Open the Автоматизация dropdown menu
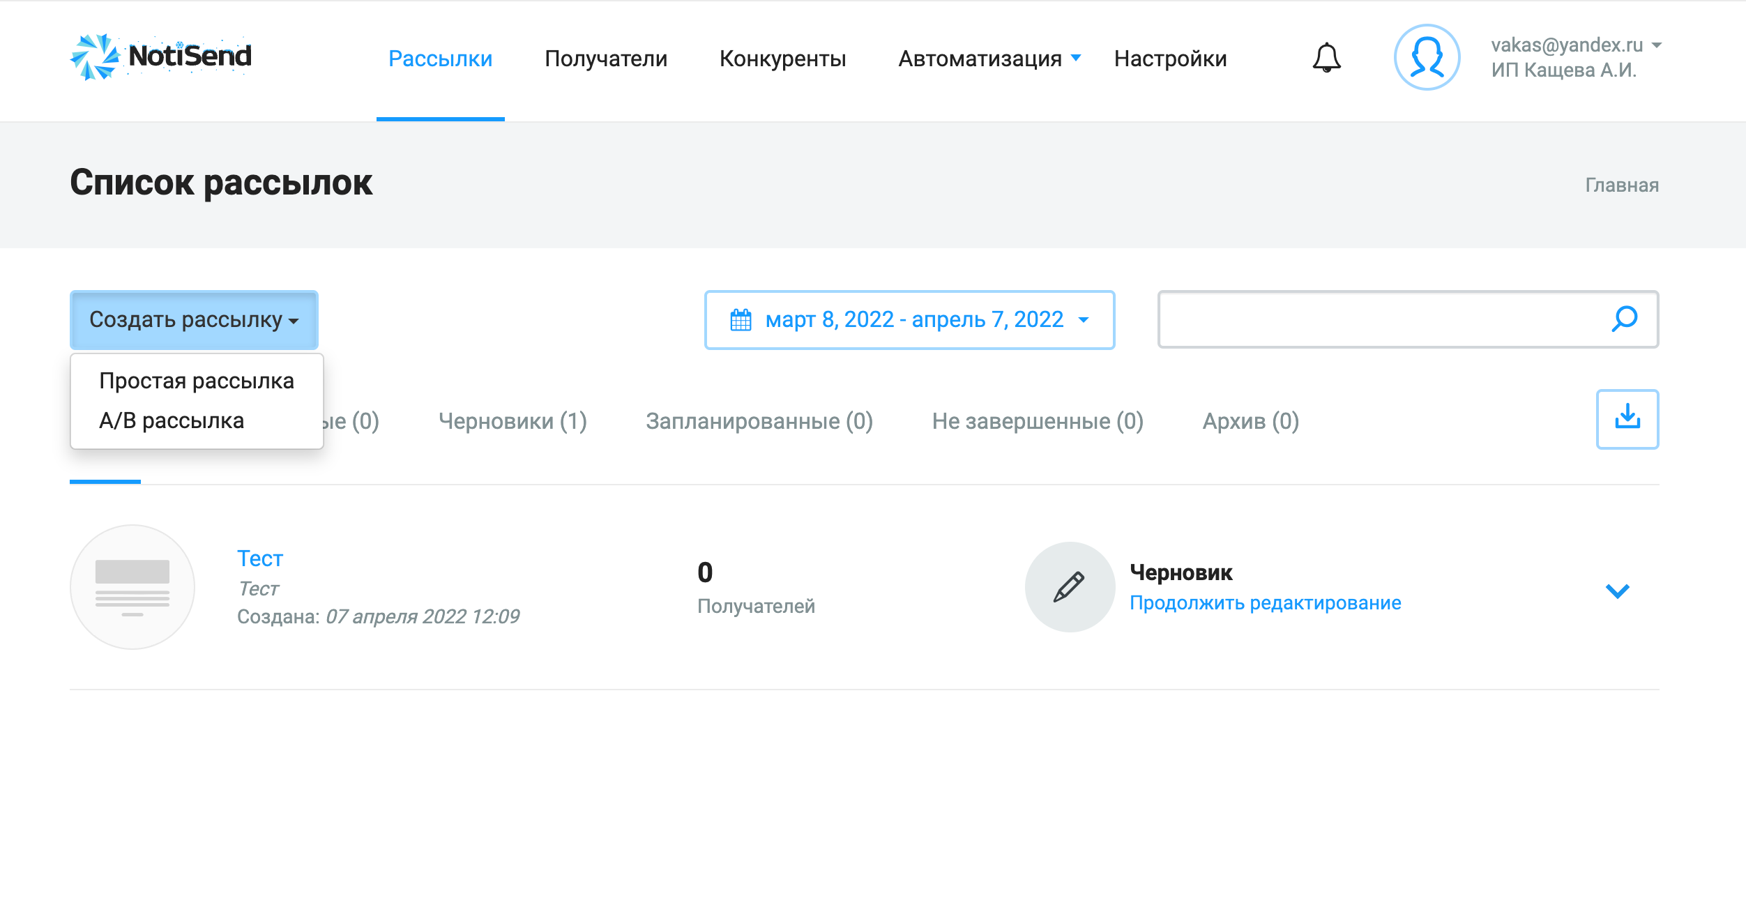This screenshot has width=1746, height=912. (989, 59)
